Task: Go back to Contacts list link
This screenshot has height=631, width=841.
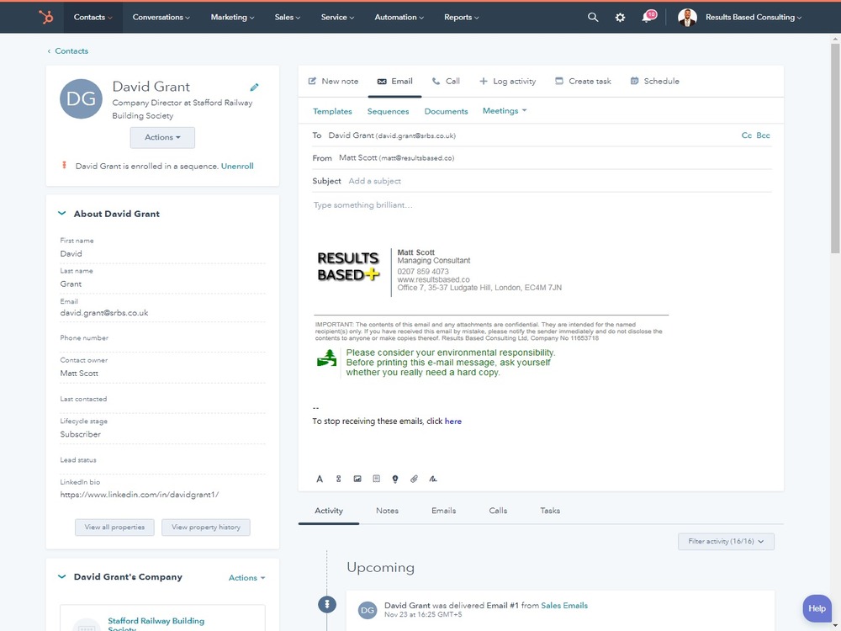Action: tap(67, 51)
